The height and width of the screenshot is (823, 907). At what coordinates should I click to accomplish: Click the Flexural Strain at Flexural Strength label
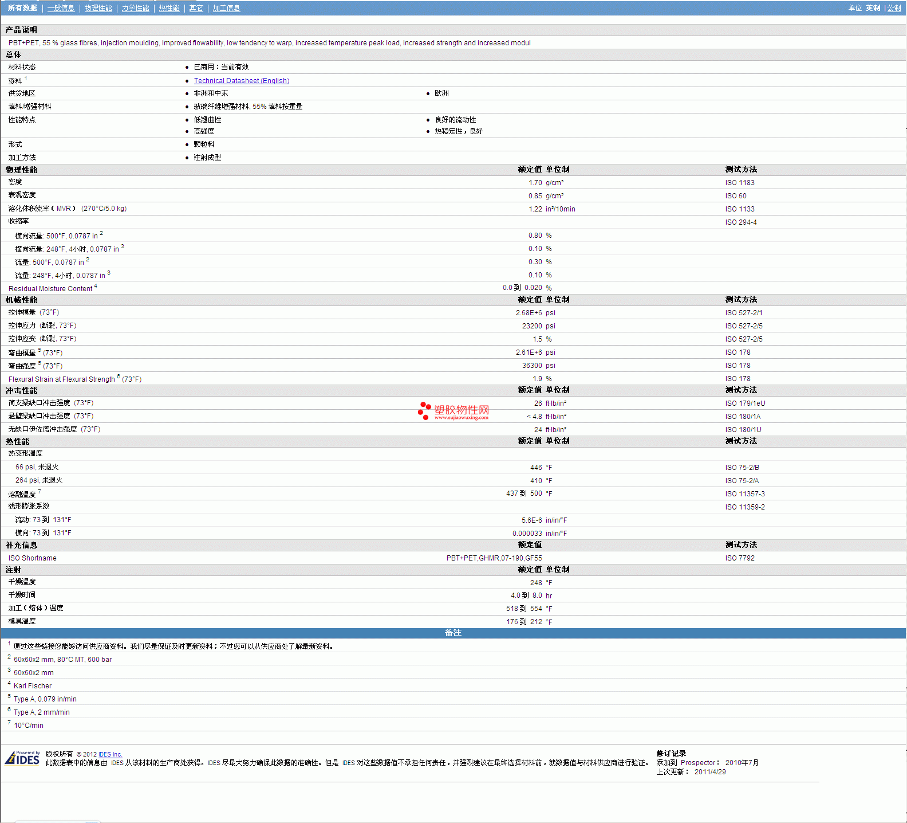click(x=62, y=379)
